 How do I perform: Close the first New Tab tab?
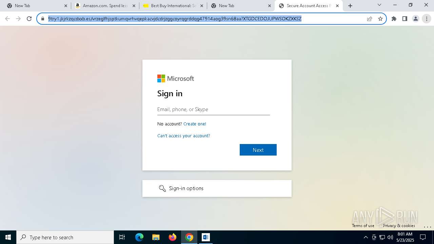point(66,6)
